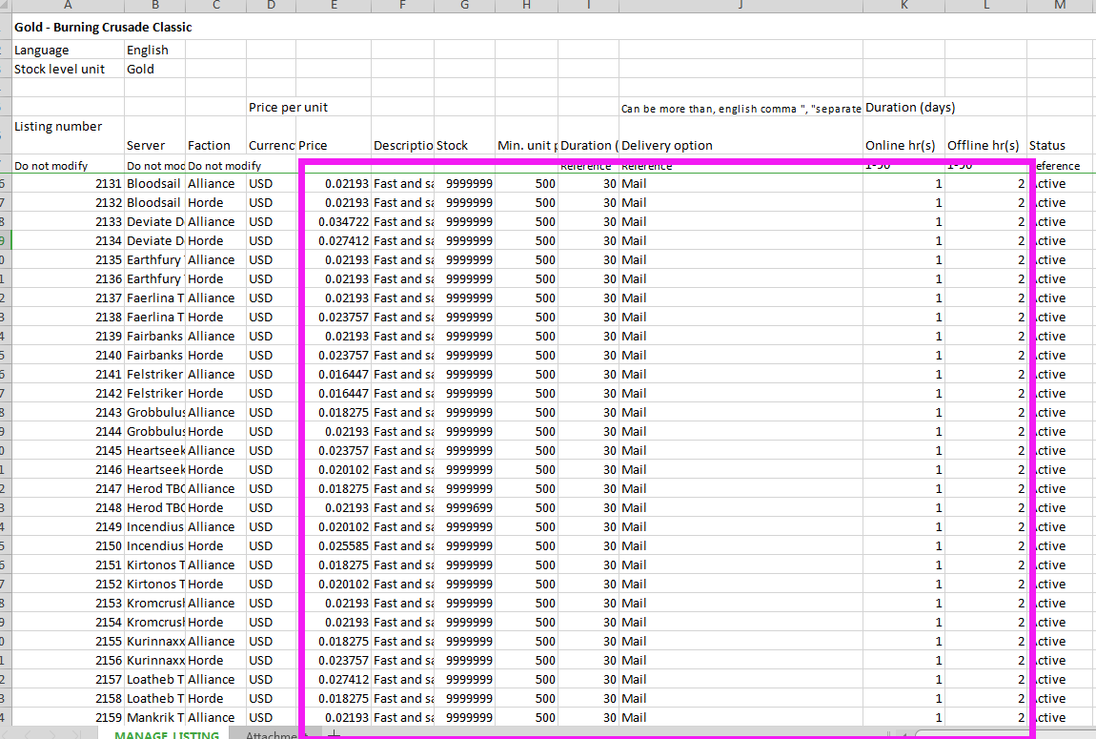Click the Loatheb server cell of listing 2158

pyautogui.click(x=154, y=698)
